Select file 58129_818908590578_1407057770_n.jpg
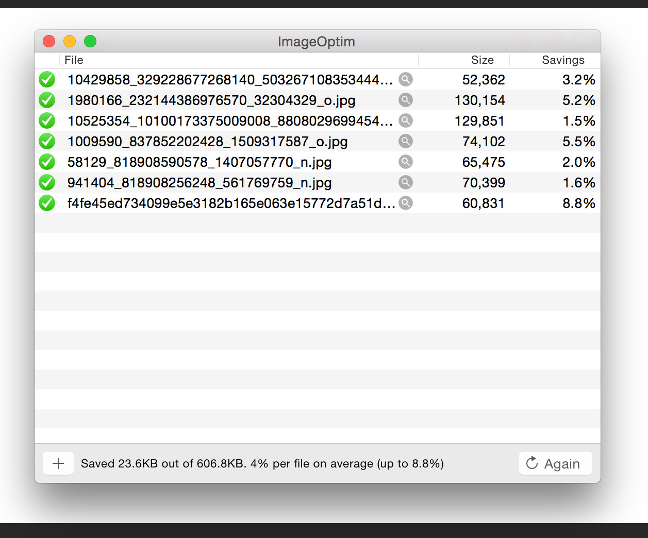648x538 pixels. [200, 162]
